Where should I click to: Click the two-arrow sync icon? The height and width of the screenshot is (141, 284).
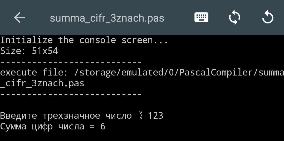(x=234, y=18)
